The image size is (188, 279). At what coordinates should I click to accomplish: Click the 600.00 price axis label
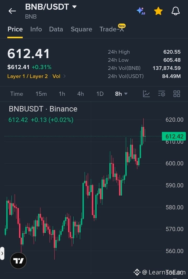174,163
